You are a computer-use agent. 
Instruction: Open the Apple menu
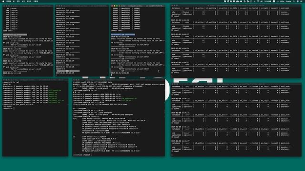point(3,1)
